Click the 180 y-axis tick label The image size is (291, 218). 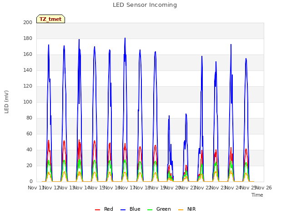point(28,38)
